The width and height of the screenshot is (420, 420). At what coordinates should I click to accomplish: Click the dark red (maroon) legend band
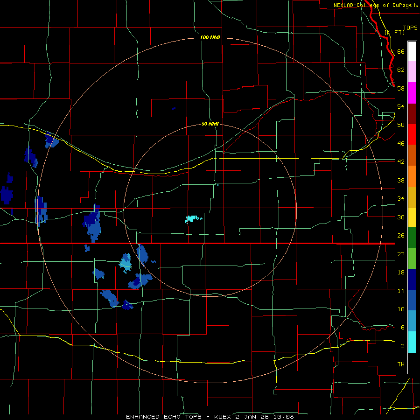pyautogui.click(x=412, y=113)
